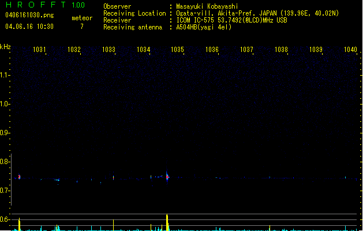
Task: Click frequency axis label 0.8
Action: 5,162
